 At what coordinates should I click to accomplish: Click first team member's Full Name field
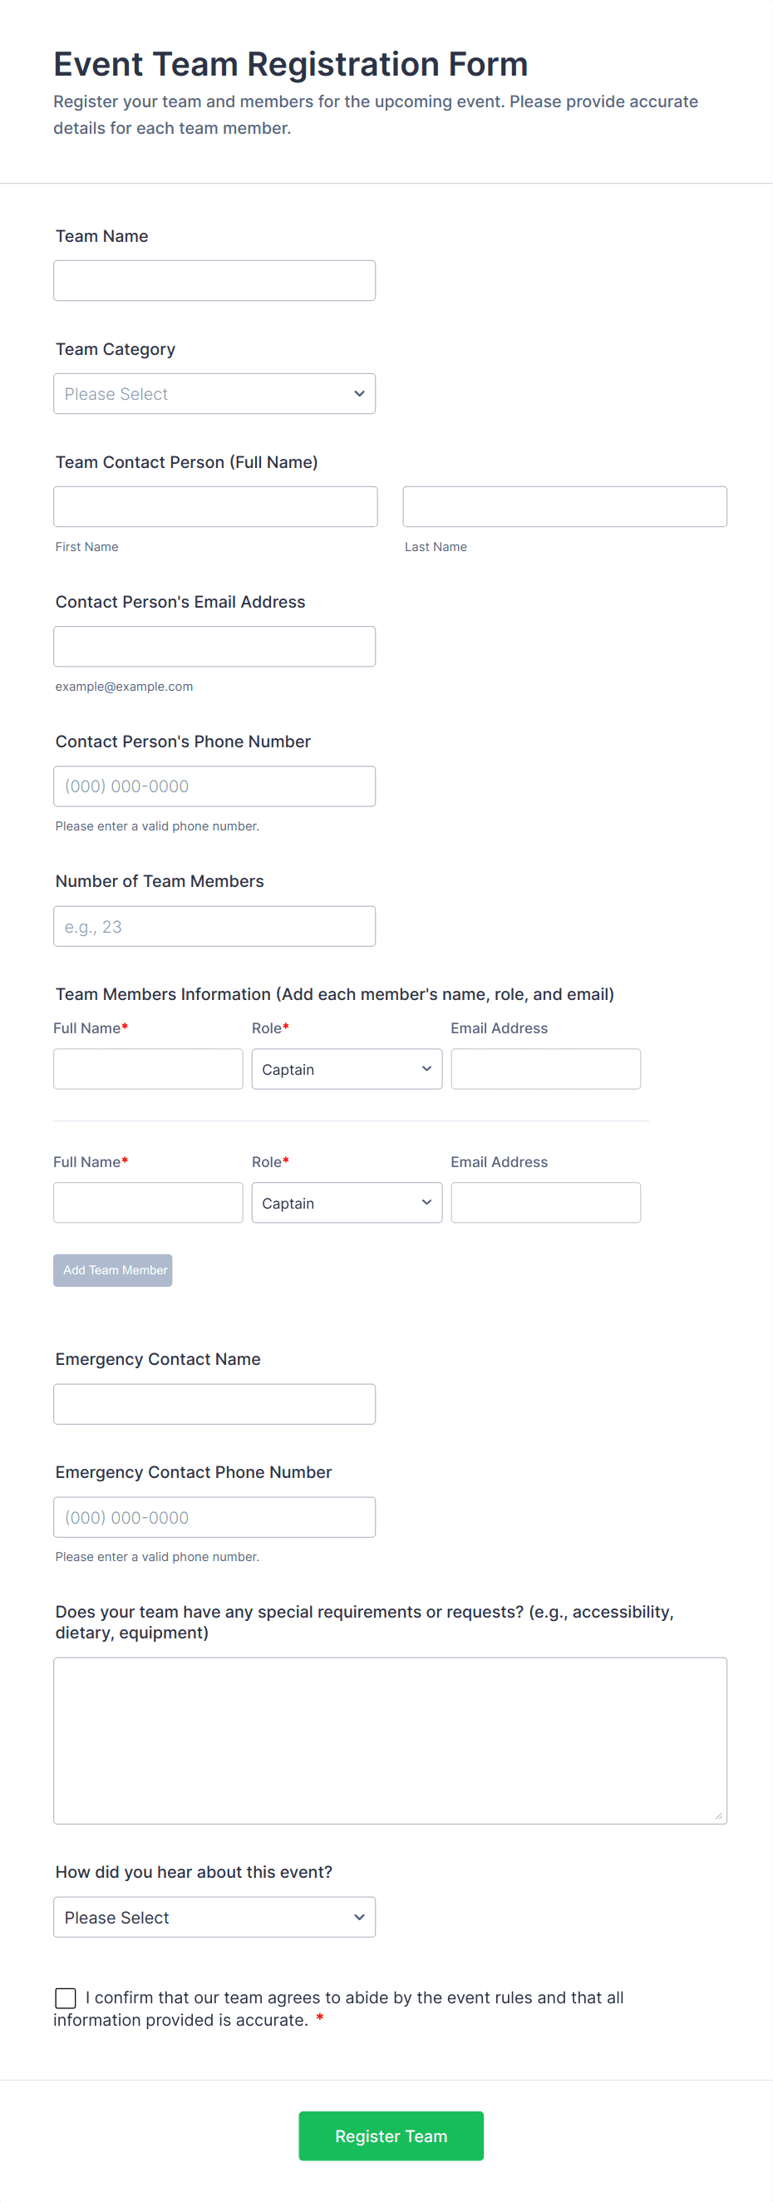[x=148, y=1069]
